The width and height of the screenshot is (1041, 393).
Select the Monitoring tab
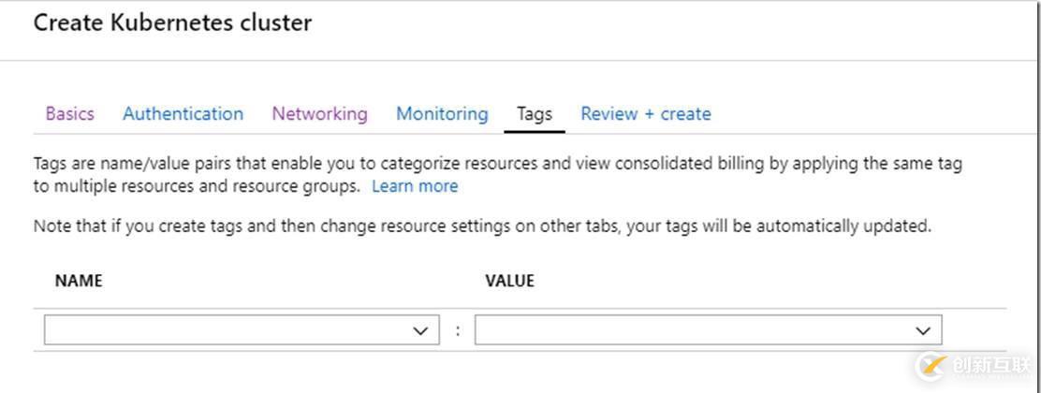pos(442,114)
